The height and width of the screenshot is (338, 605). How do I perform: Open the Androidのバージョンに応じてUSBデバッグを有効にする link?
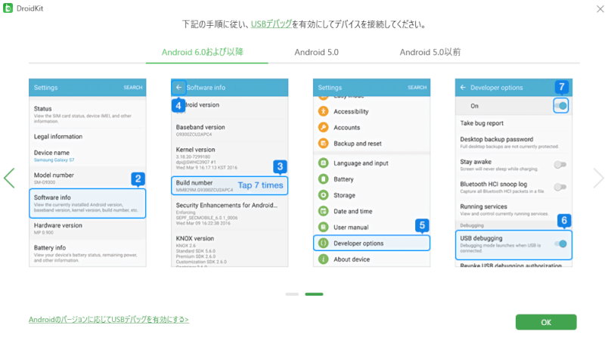coord(109,320)
